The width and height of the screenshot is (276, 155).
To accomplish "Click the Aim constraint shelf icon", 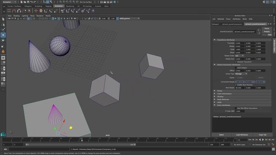I will (83, 11).
